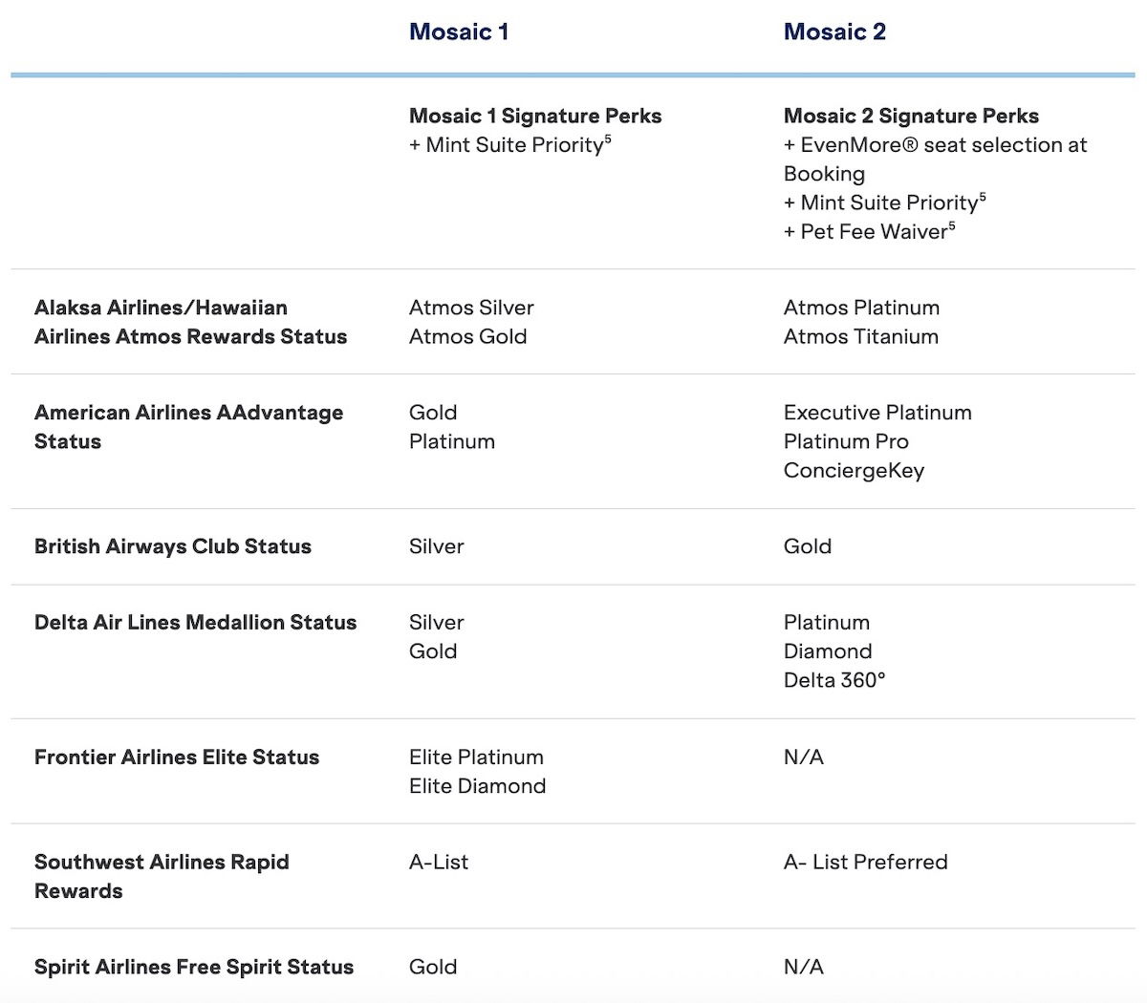This screenshot has height=1003, width=1147.
Task: Select the British Airways Club Status label
Action: (x=173, y=546)
